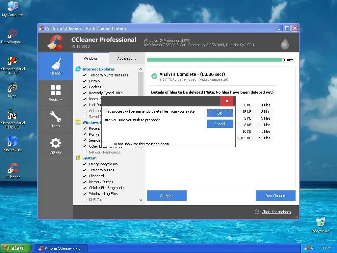
Task: Click the CCleaner title bar icon
Action: point(41,28)
